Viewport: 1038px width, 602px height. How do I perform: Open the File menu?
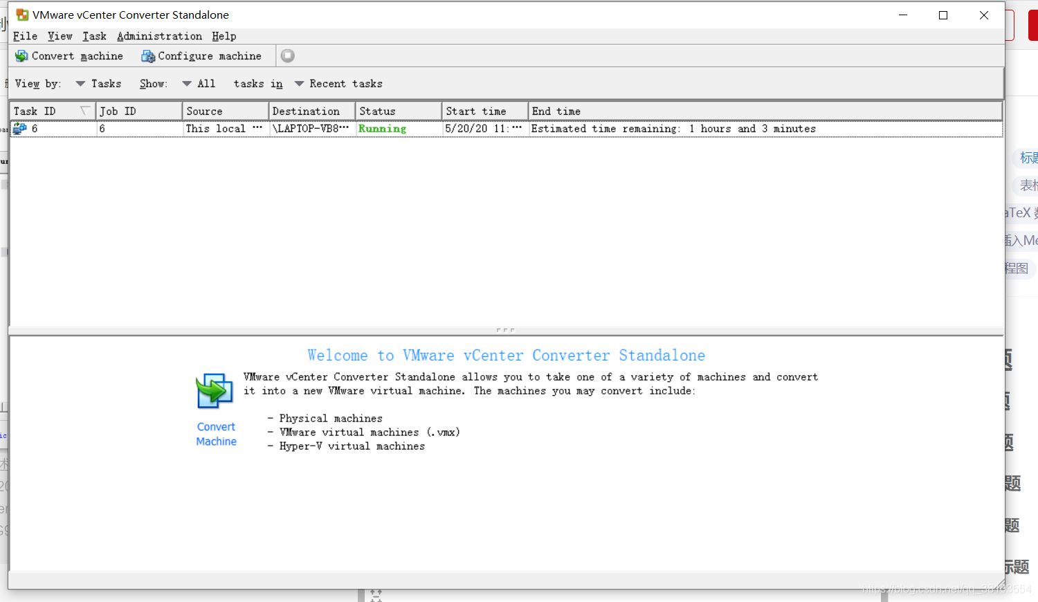click(25, 36)
